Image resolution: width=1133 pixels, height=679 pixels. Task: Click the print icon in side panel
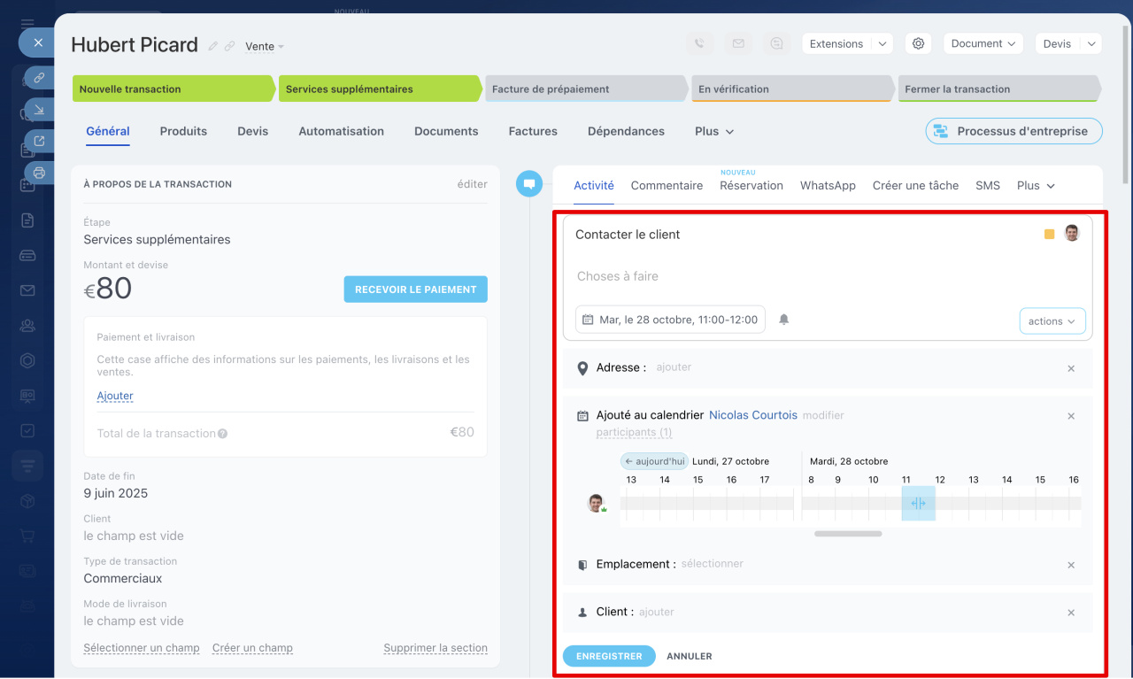pyautogui.click(x=39, y=173)
